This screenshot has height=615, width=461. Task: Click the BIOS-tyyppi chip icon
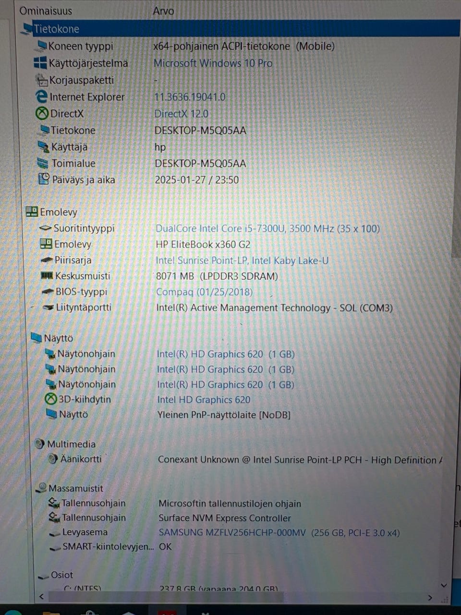click(x=48, y=292)
